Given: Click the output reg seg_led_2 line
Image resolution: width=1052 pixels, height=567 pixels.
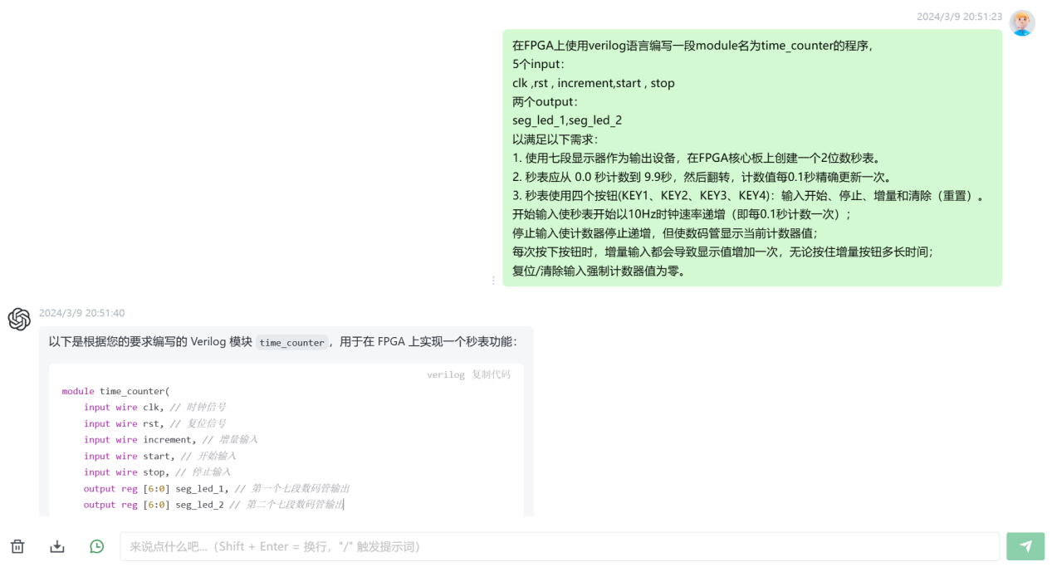Looking at the screenshot, I should [x=213, y=505].
